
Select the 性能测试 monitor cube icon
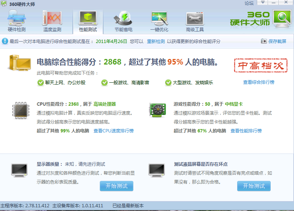pyautogui.click(x=88, y=18)
